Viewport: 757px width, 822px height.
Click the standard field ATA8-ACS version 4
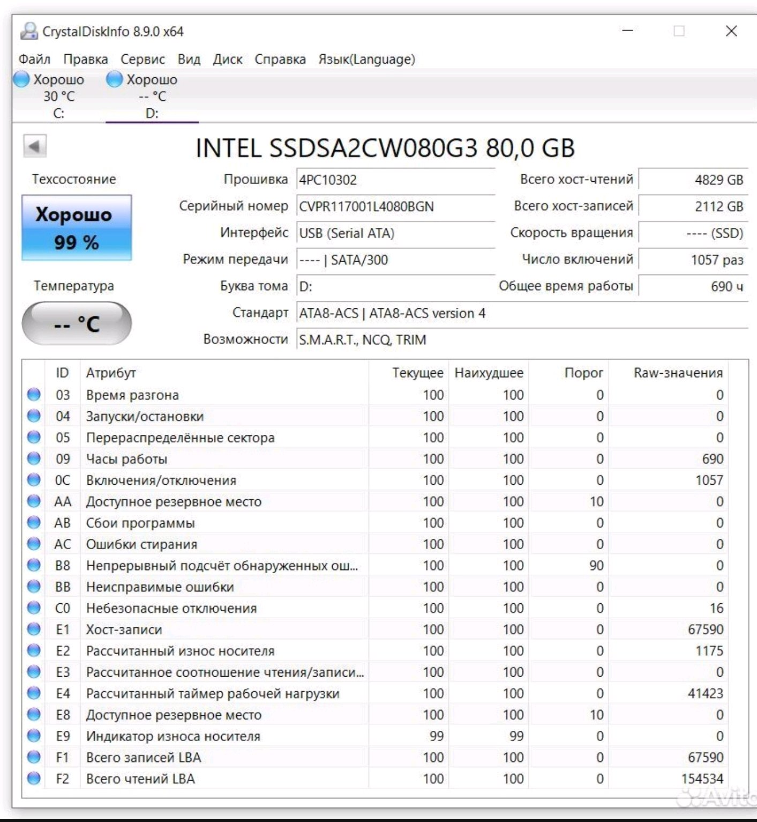tap(522, 313)
